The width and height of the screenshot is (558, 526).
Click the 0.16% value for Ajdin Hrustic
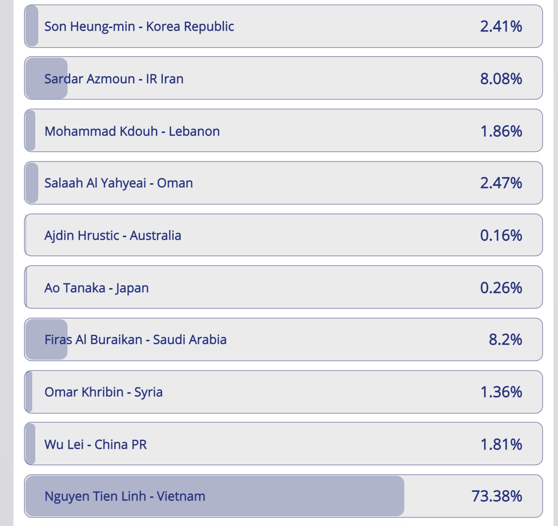(501, 235)
